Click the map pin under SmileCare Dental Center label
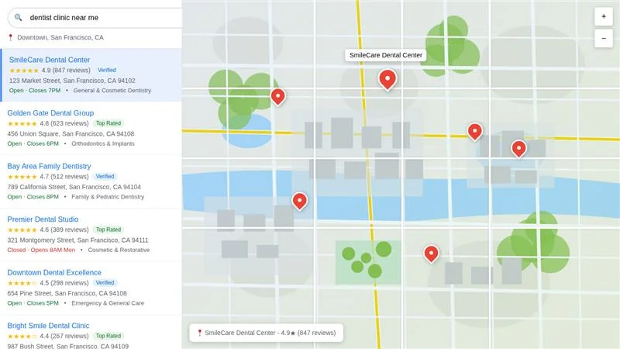 point(387,78)
